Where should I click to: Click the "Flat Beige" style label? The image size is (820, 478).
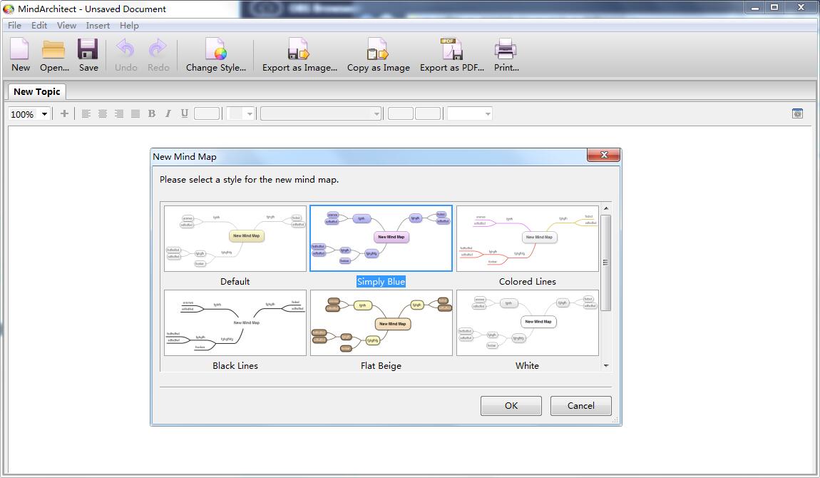pyautogui.click(x=381, y=365)
